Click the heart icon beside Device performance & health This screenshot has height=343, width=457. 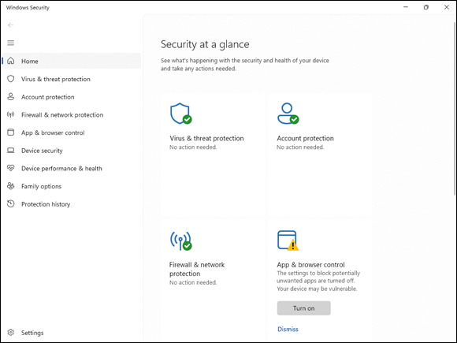11,168
